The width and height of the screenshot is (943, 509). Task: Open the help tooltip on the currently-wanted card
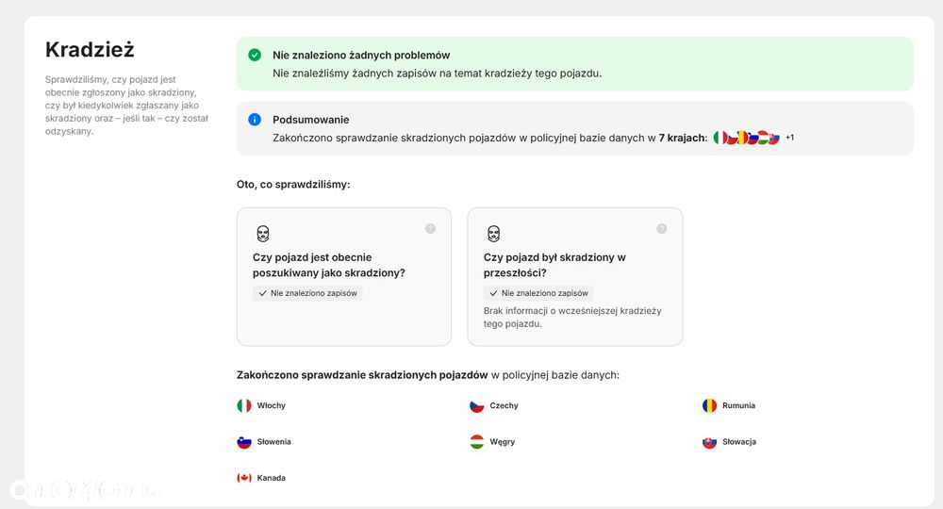(x=430, y=228)
